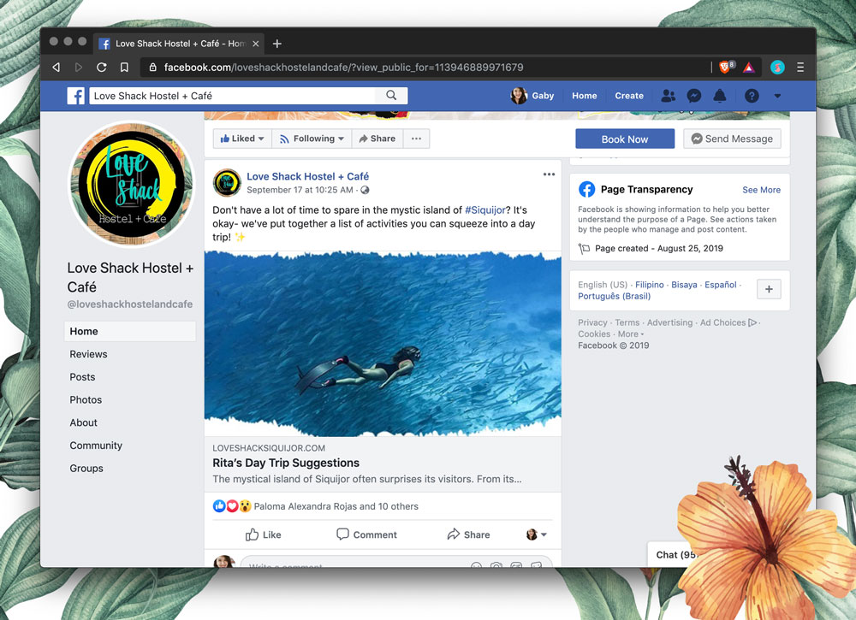The width and height of the screenshot is (856, 620).
Task: Open a new browser tab
Action: coord(277,44)
